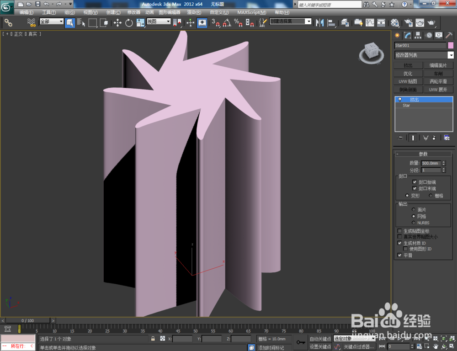Enable the 生成贴图坐标 checkbox

(400, 231)
